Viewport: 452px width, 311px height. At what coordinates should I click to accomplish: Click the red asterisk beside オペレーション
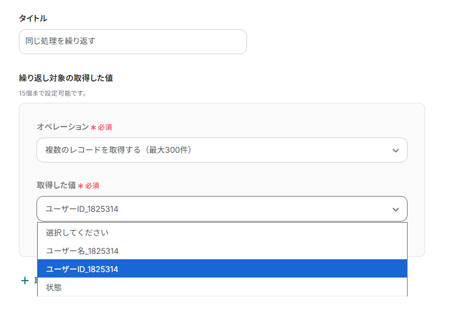click(x=93, y=127)
